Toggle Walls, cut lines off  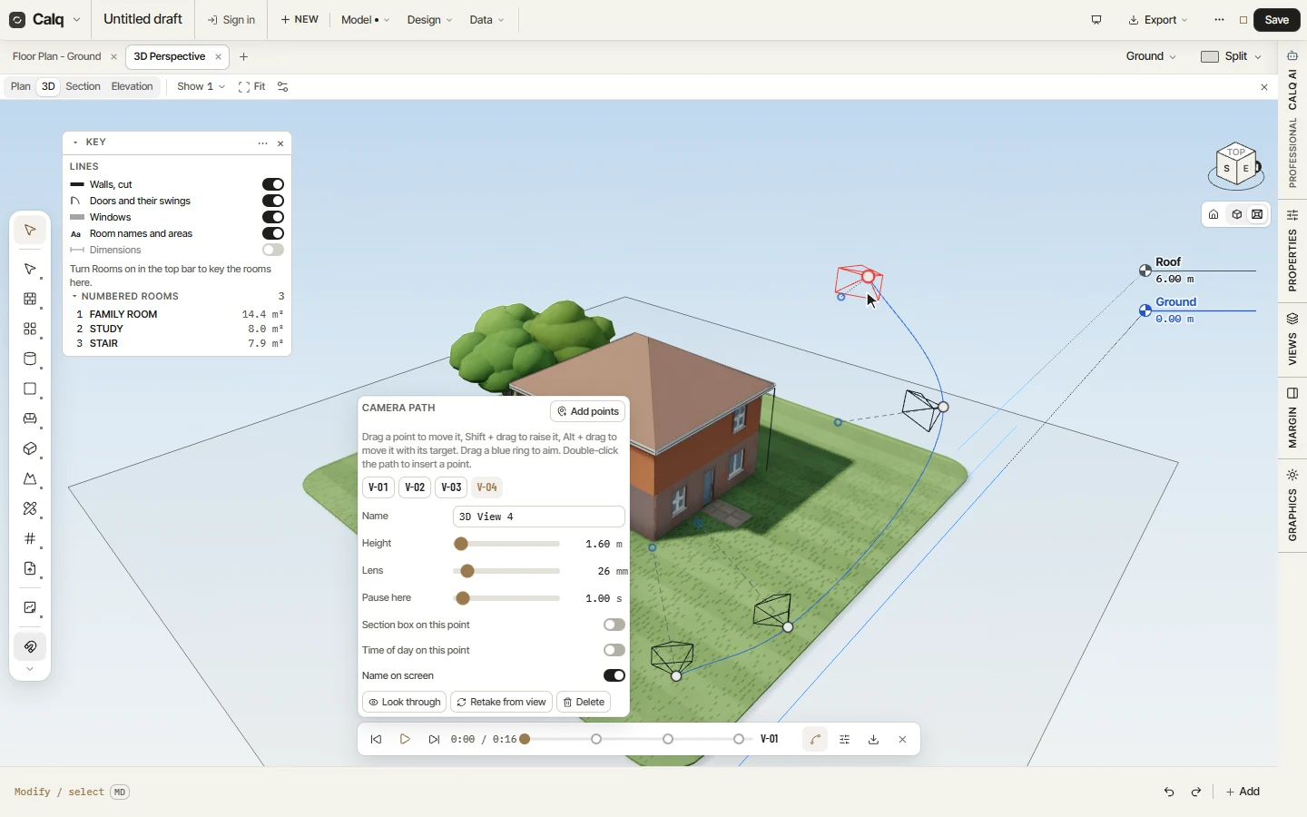click(x=273, y=185)
